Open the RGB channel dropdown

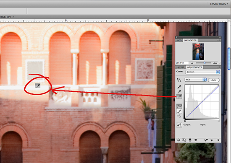tap(195, 80)
